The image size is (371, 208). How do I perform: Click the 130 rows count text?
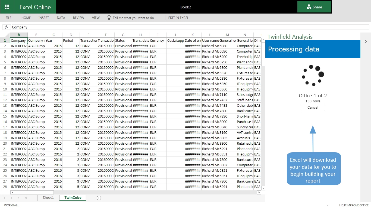pos(313,101)
